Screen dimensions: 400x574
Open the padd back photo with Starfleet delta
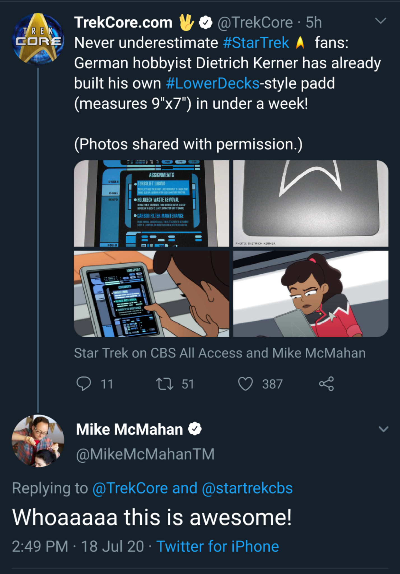click(311, 203)
